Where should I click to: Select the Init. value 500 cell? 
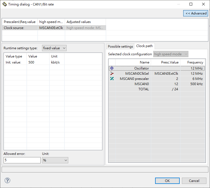click(38, 62)
